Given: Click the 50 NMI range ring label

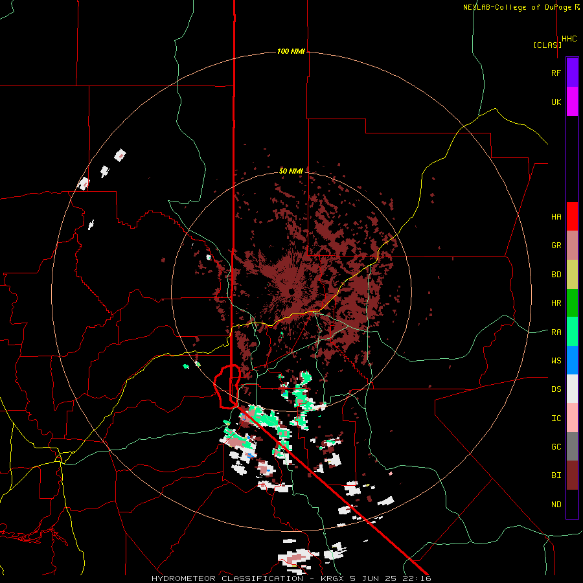Looking at the screenshot, I should pyautogui.click(x=291, y=171).
